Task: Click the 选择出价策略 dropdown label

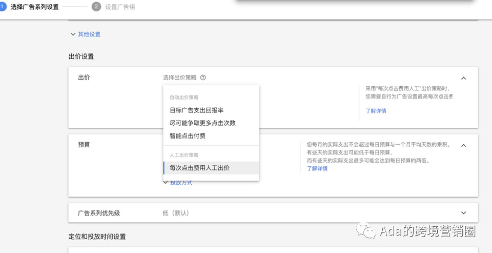Action: (x=179, y=77)
